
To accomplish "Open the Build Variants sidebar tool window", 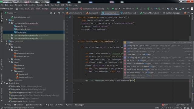I will point(2,94).
